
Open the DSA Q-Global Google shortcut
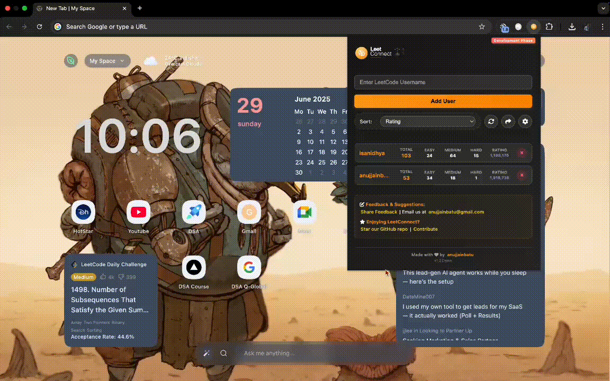249,267
